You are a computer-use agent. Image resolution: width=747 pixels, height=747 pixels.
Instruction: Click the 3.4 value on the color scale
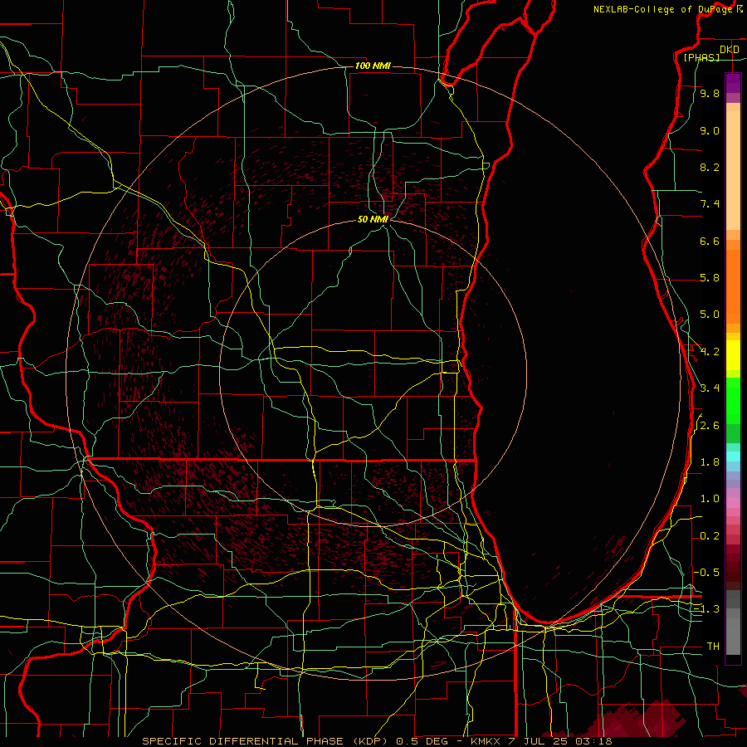[710, 388]
